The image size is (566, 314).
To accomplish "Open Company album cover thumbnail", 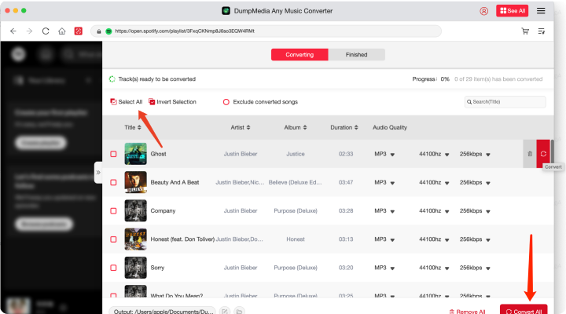I will pos(136,210).
